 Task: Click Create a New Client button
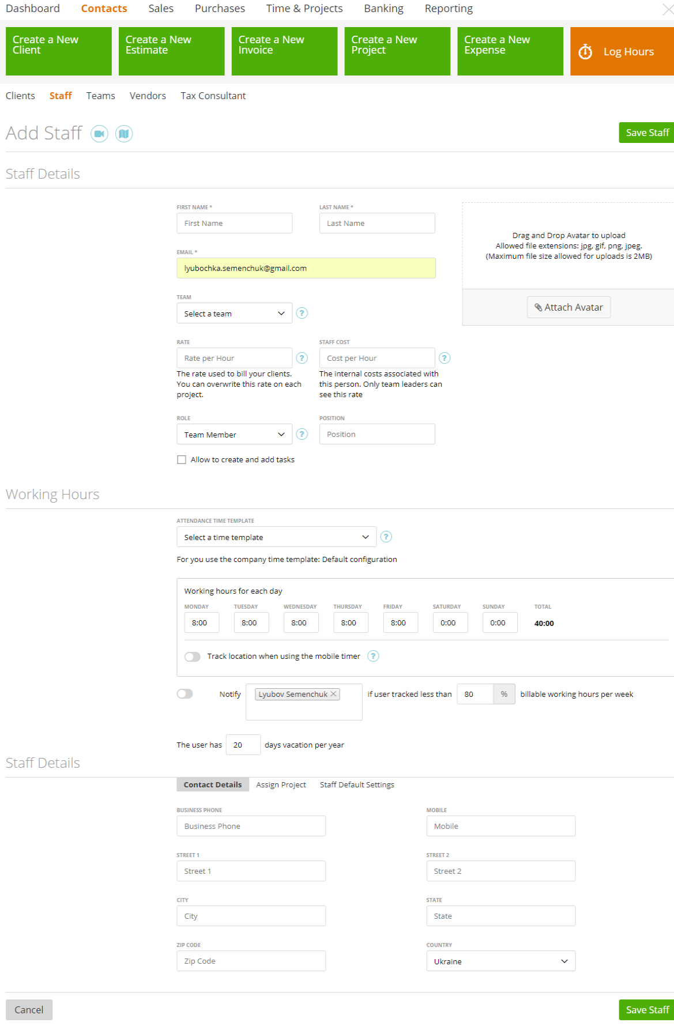pos(59,51)
